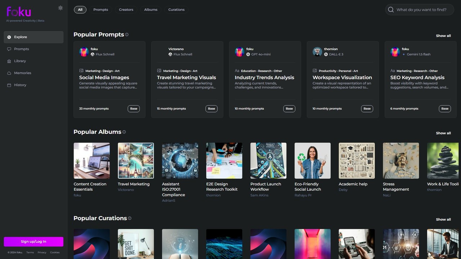The height and width of the screenshot is (259, 461).
Task: Open Prompts in the sidebar
Action: (x=33, y=49)
